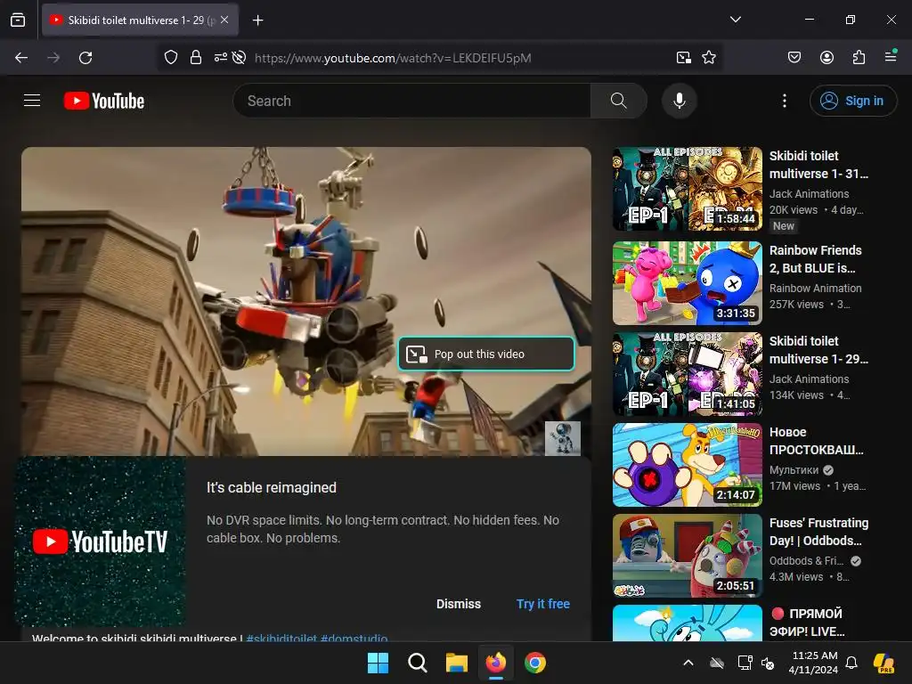
Task: Switch to Firefox on taskbar
Action: pos(495,663)
